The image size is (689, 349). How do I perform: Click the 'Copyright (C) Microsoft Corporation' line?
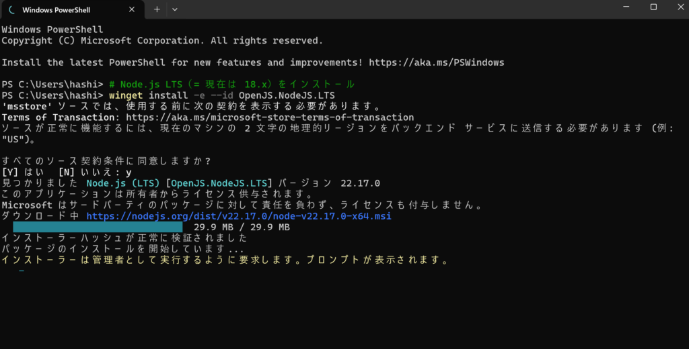click(x=162, y=40)
